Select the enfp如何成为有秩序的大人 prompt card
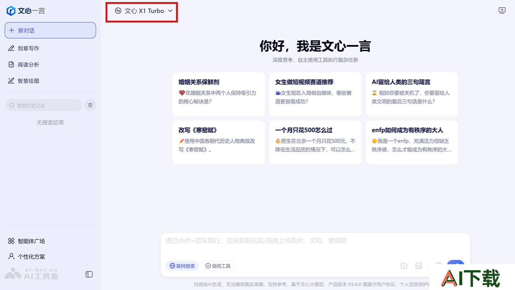515x290 pixels. coord(412,142)
